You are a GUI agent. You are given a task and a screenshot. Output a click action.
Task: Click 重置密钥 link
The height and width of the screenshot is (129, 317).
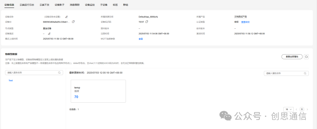pyautogui.click(x=245, y=22)
